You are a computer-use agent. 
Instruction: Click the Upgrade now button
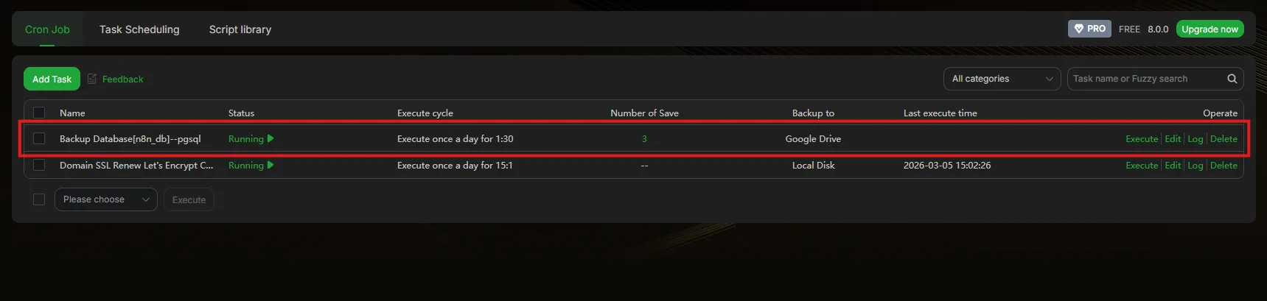pos(1210,29)
